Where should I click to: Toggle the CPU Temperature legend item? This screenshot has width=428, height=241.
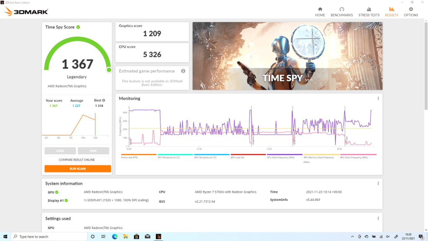tap(175, 156)
